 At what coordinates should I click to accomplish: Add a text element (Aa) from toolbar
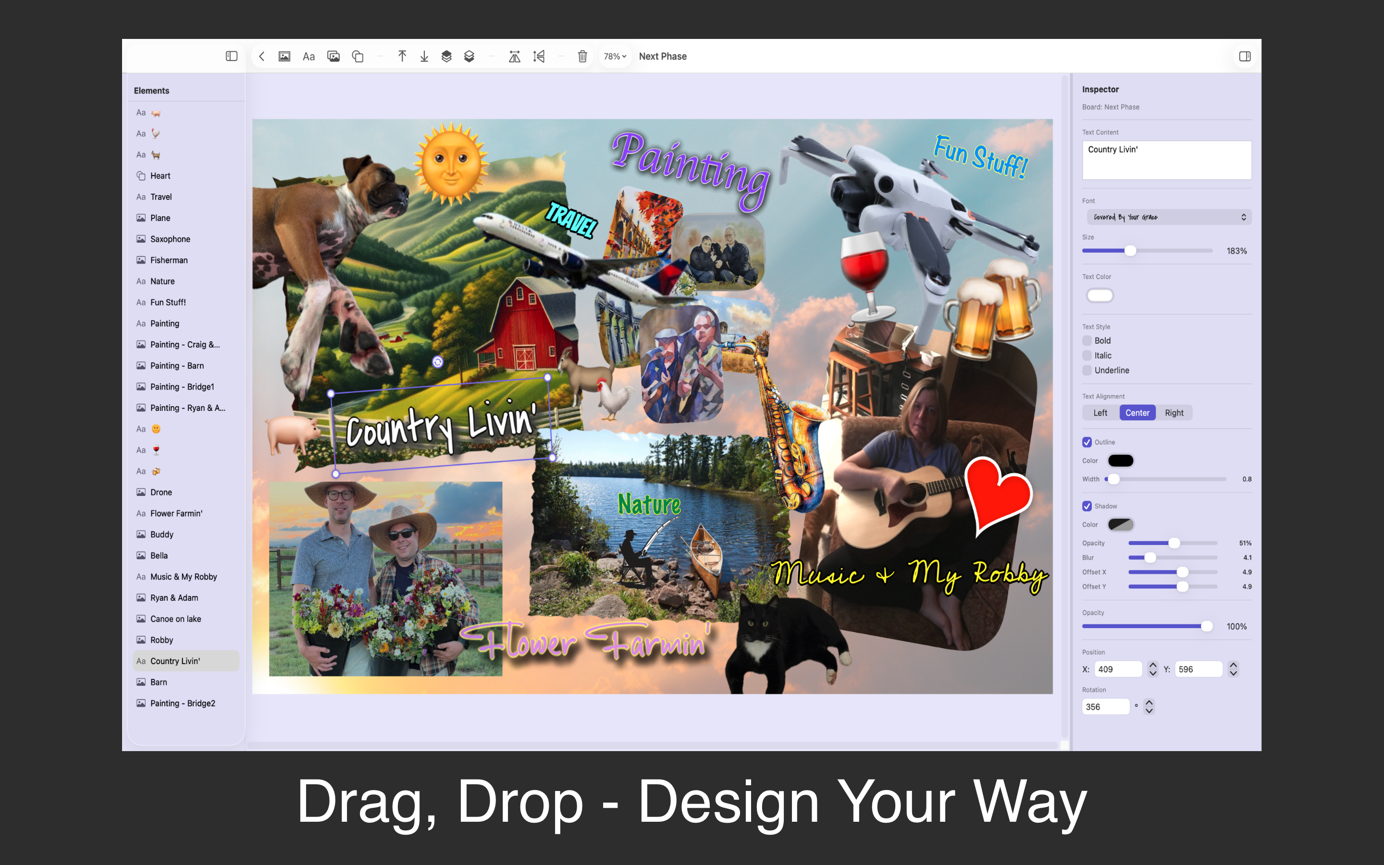click(309, 56)
